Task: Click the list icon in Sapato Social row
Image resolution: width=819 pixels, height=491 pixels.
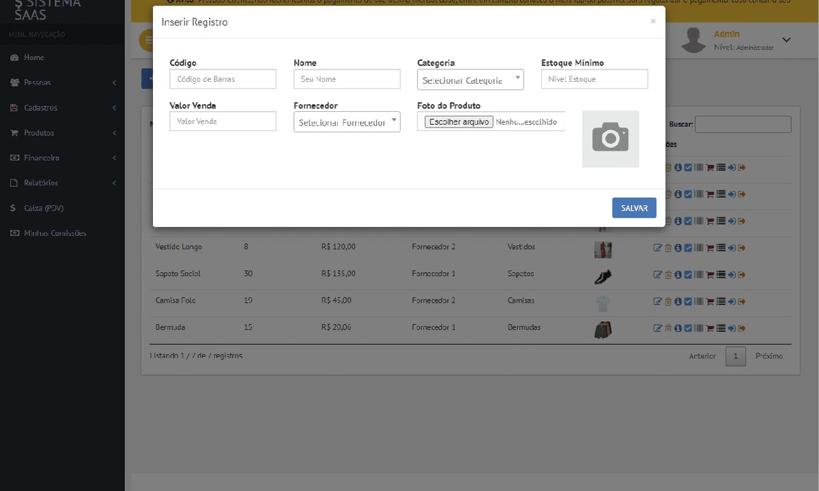Action: 721,274
